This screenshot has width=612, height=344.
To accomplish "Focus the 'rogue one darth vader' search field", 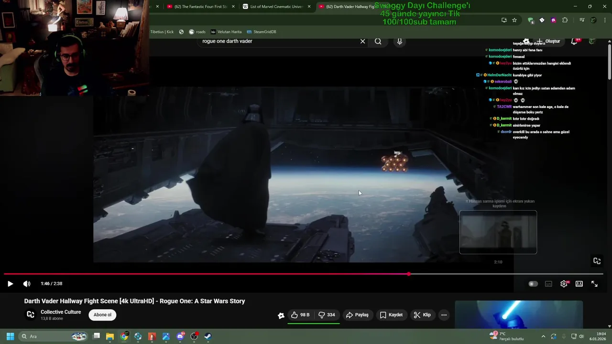I will [280, 41].
